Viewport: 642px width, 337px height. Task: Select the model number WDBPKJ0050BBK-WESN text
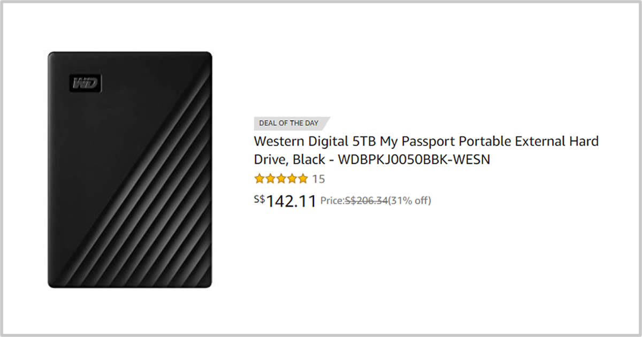(414, 159)
